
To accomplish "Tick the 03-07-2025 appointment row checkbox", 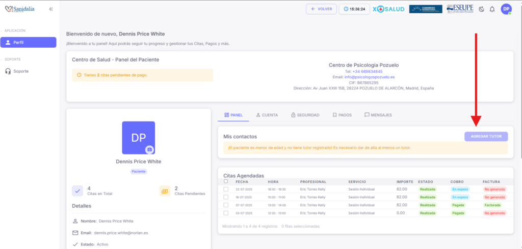I will point(226,213).
